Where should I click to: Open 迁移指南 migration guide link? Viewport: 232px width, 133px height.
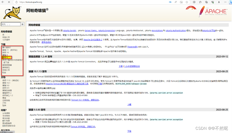(6, 100)
